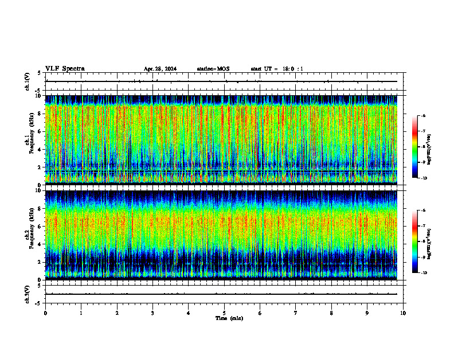
Task: Click the ch.1 spectrogram color scale bar
Action: (415, 147)
